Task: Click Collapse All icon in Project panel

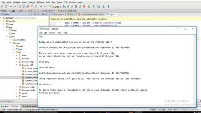Action: [38, 14]
